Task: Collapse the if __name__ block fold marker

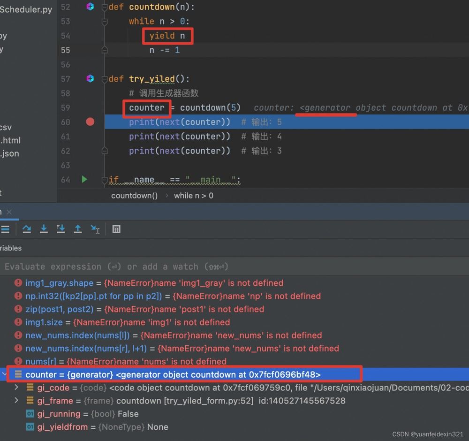Action: 105,180
